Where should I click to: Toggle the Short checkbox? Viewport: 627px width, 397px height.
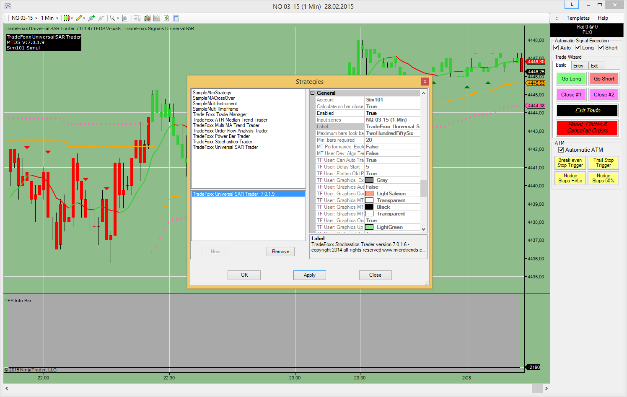[601, 48]
